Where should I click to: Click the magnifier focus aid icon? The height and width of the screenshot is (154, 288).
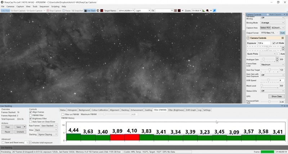(x=207, y=11)
